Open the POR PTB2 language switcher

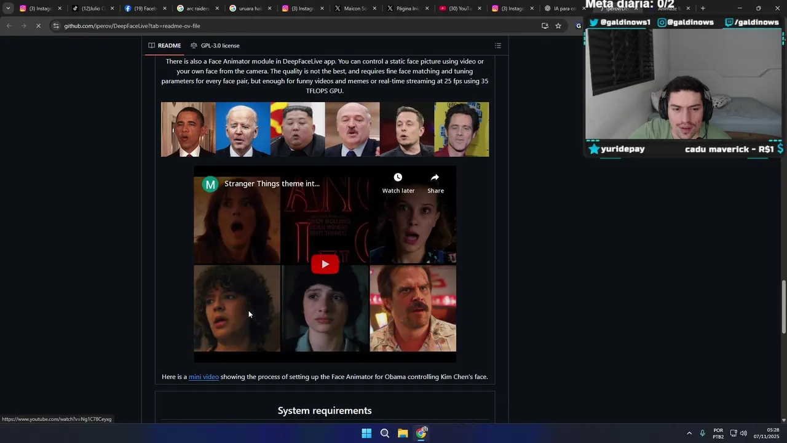coord(718,433)
